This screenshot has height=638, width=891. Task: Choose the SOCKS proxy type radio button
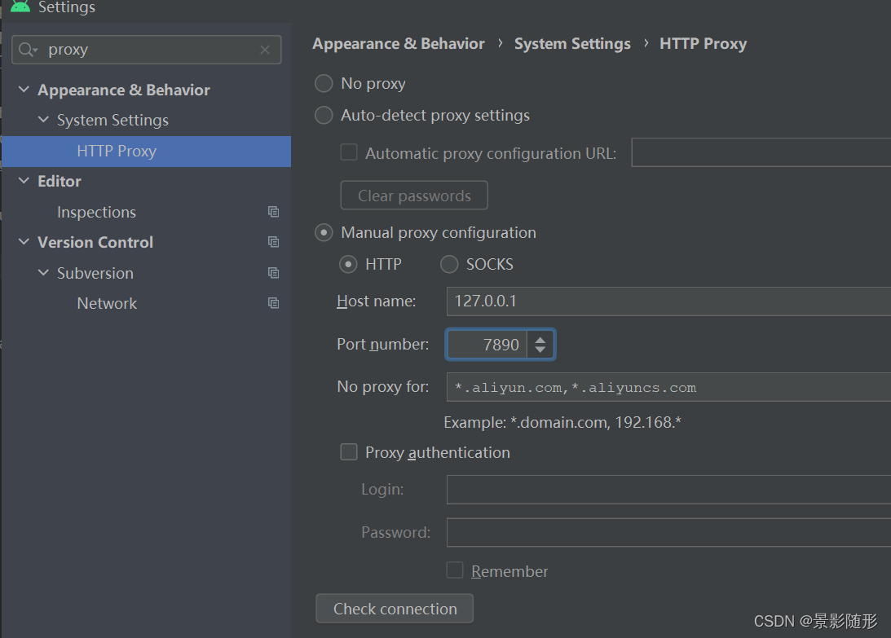tap(449, 264)
